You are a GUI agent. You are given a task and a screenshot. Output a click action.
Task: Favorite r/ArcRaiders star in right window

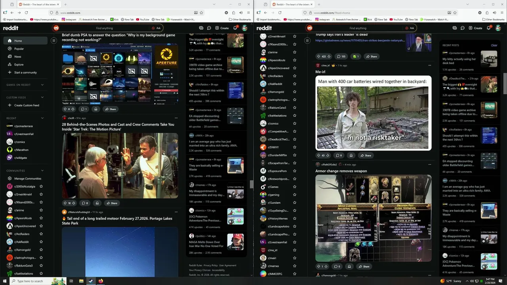click(295, 76)
